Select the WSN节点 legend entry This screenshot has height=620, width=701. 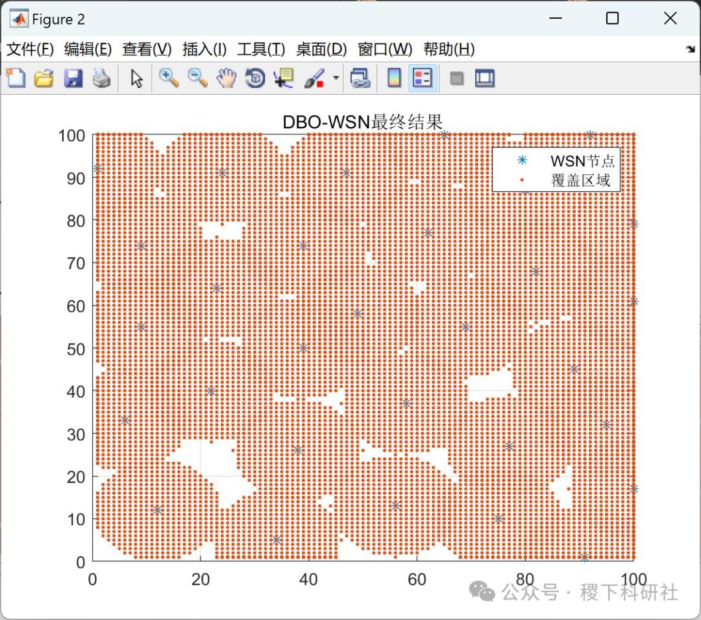(x=582, y=160)
